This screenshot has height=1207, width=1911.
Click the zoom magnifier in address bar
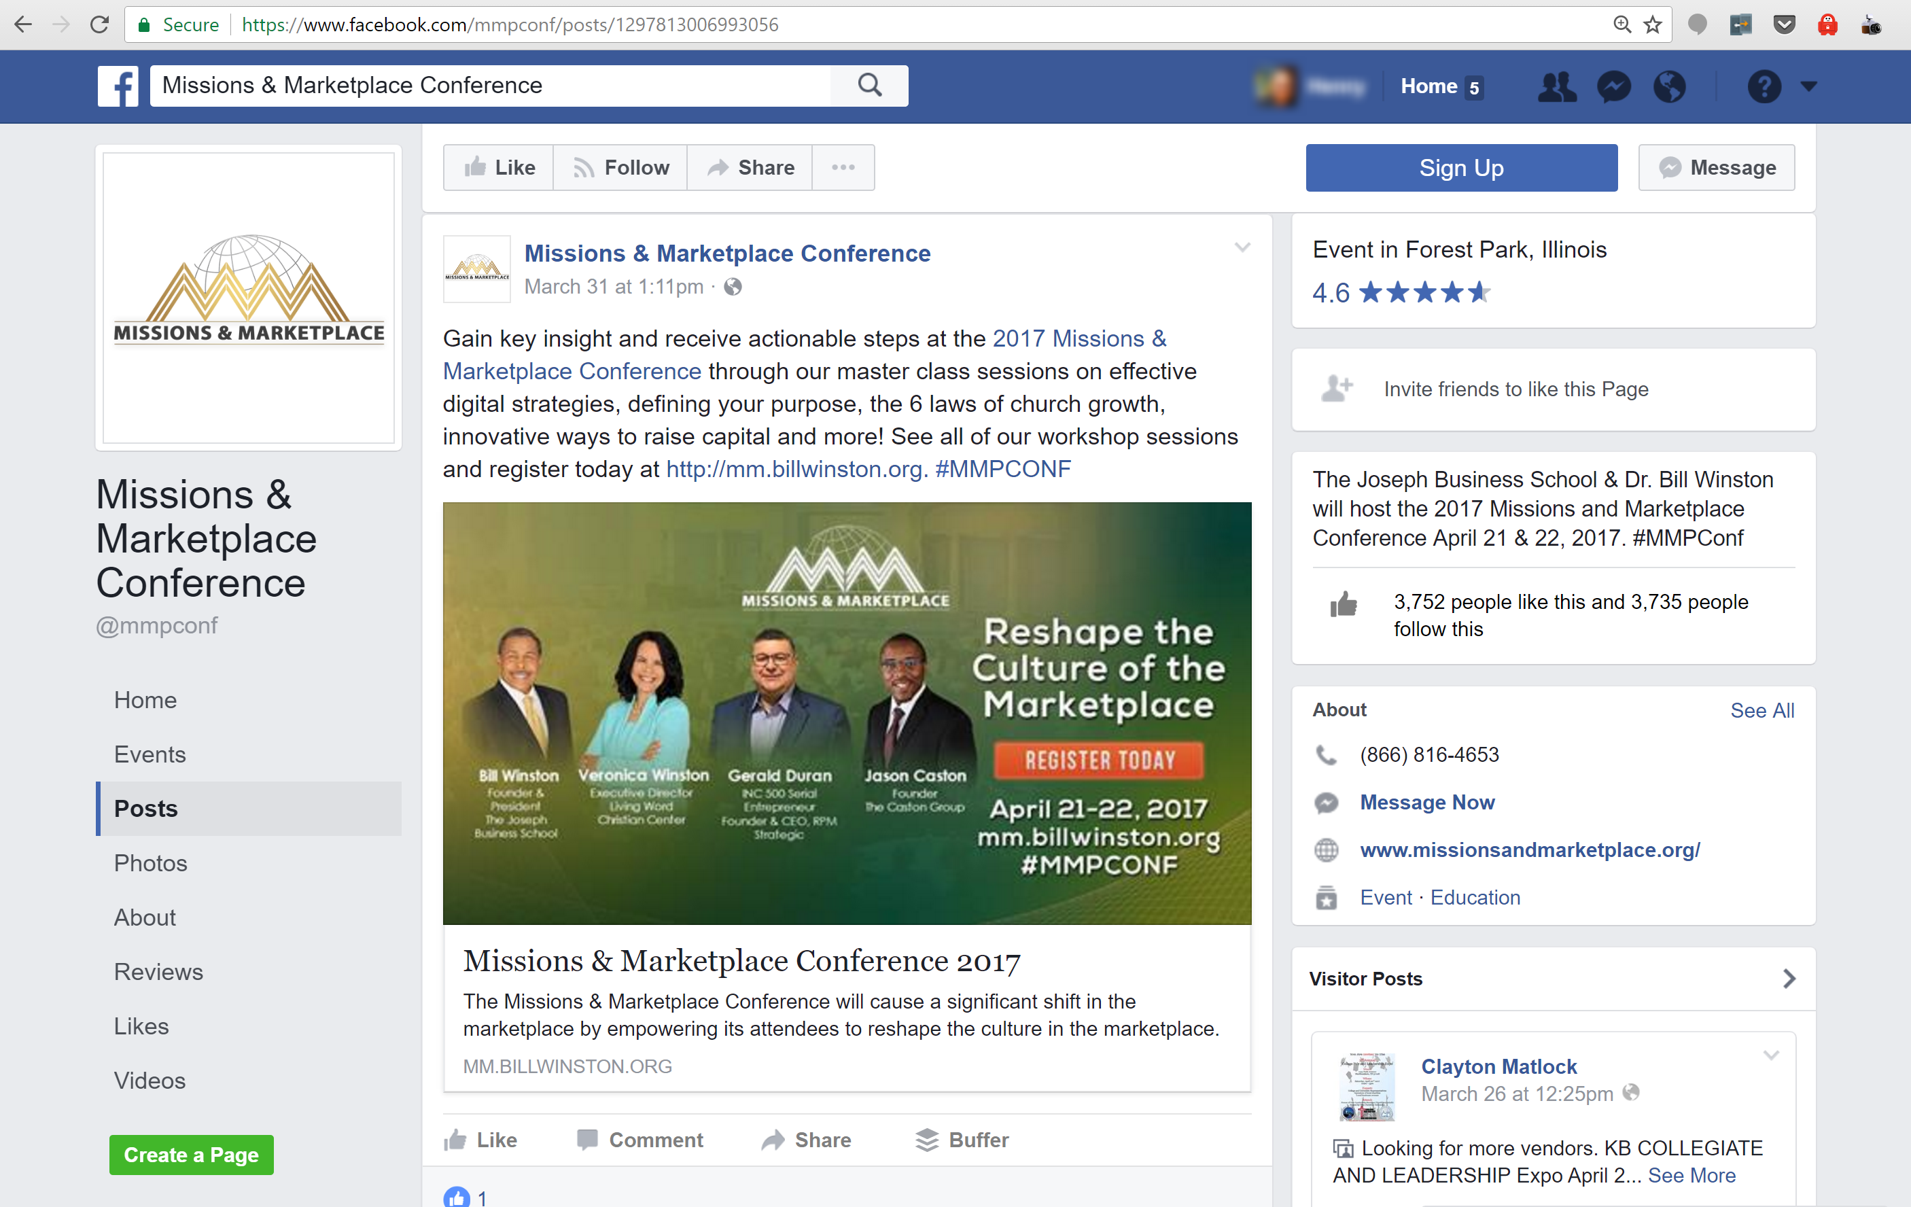tap(1622, 24)
